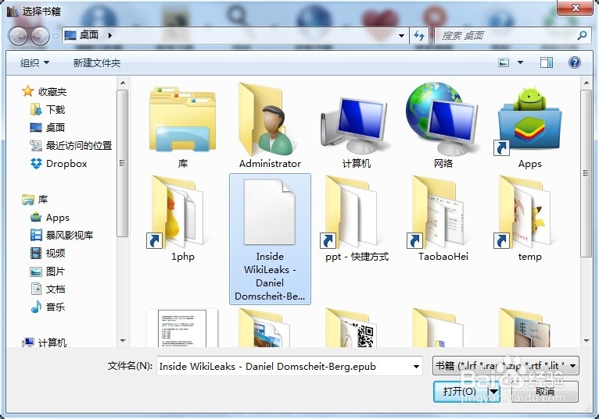
Task: Open the 库 libraries folder icon
Action: tap(183, 126)
